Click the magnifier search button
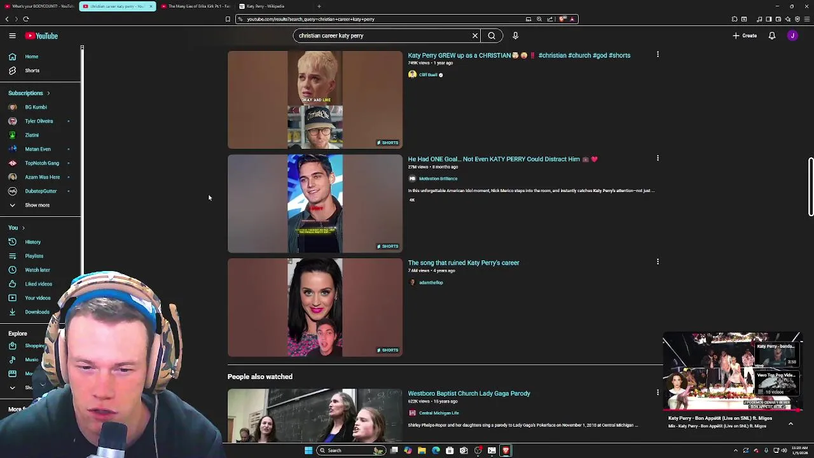 point(492,36)
